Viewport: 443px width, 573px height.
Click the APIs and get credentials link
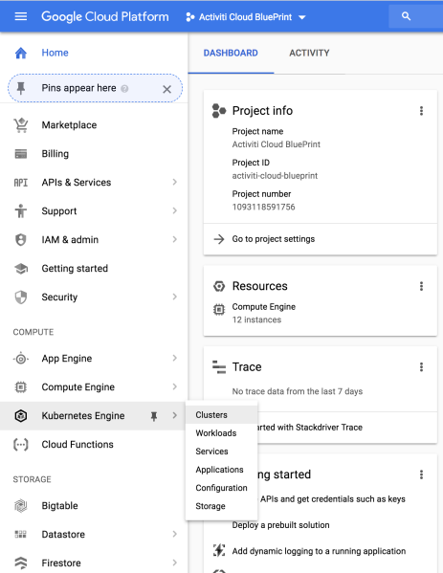[333, 499]
